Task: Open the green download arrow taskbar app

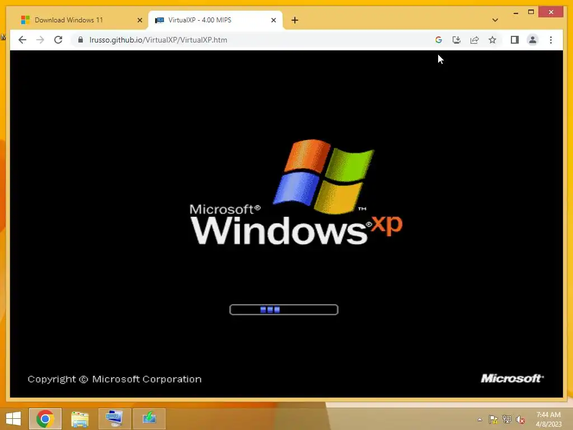Action: 149,419
